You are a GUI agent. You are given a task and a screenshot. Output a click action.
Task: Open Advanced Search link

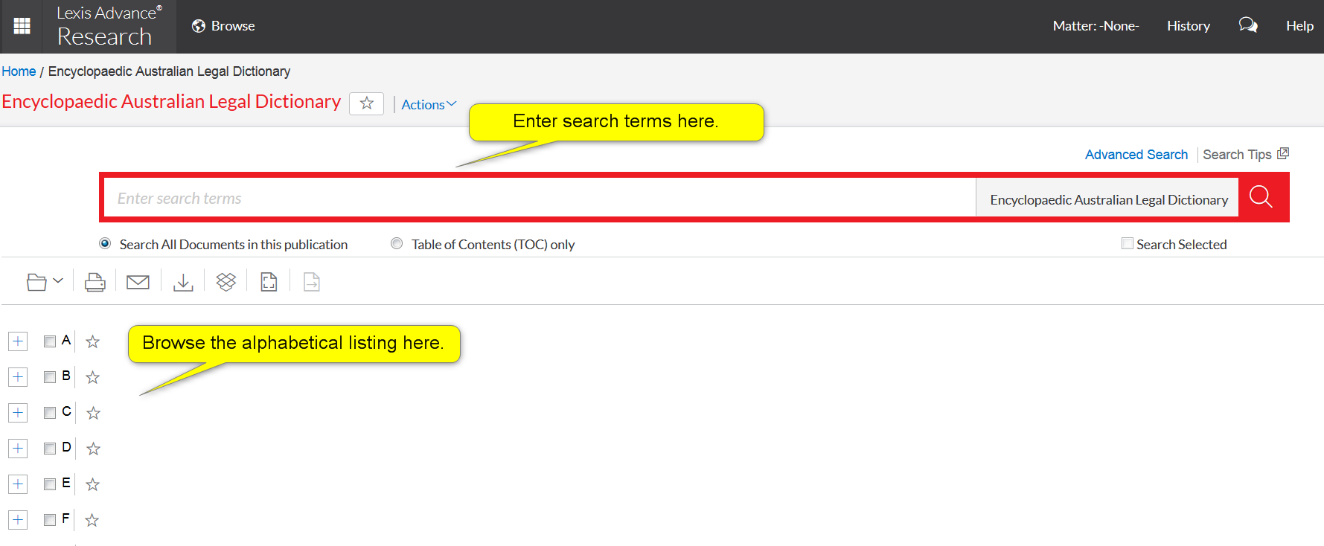coord(1136,154)
